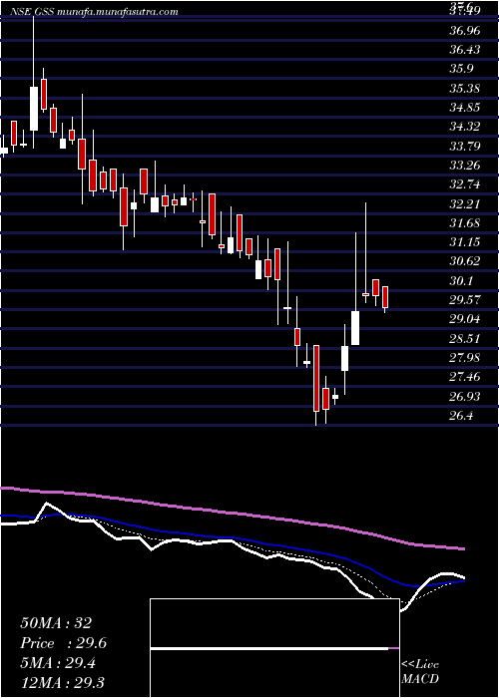Click the 50MA : 32 readout
This screenshot has height=698, width=499.
click(56, 623)
